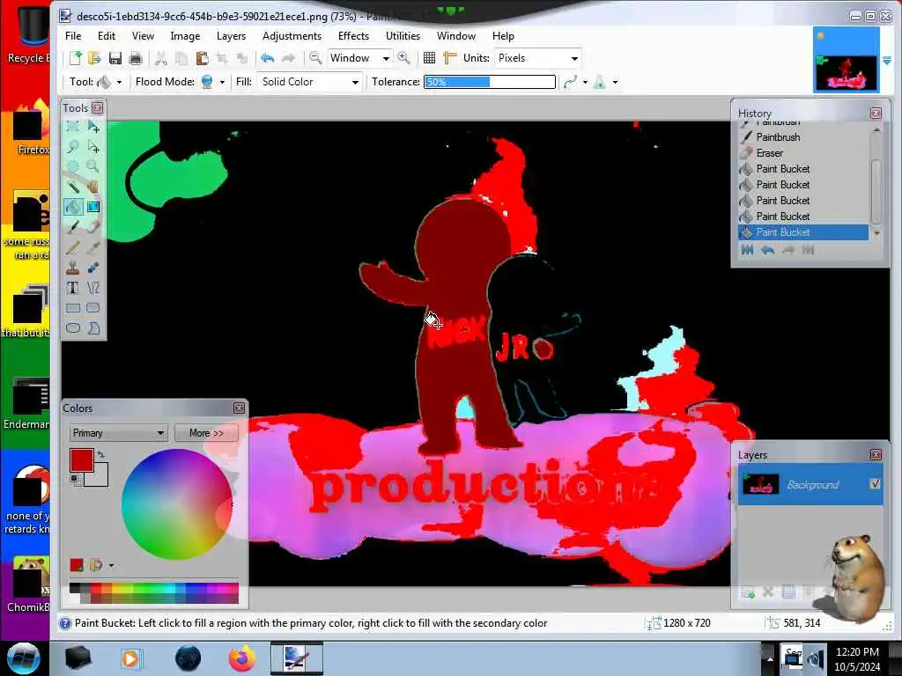
Task: Select the Move Selected Pixels tool
Action: click(93, 127)
